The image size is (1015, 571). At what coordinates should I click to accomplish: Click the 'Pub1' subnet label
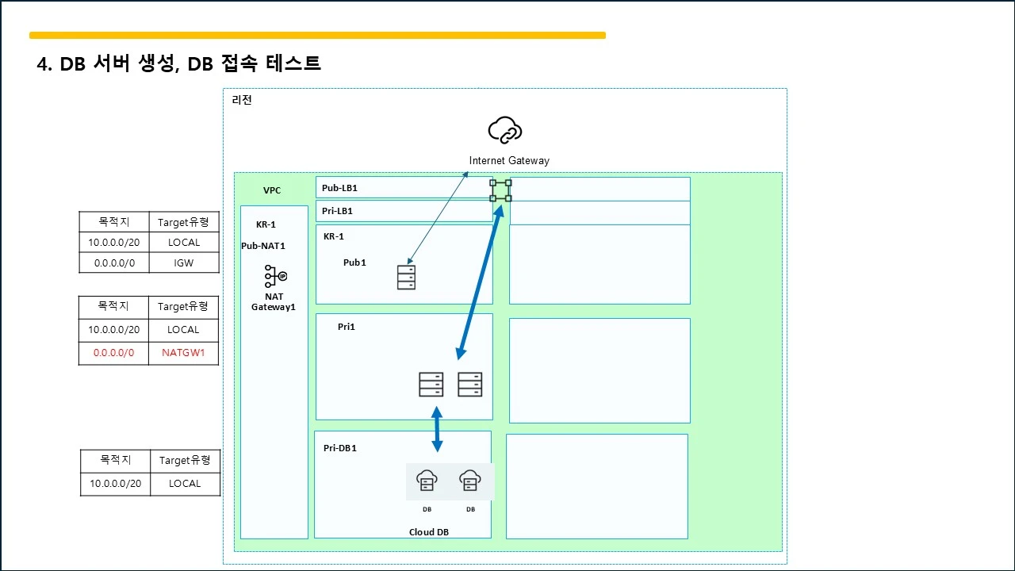[x=354, y=263]
